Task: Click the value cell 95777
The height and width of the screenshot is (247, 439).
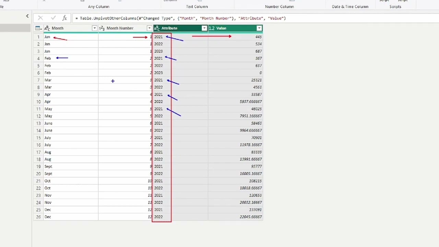Action: [235, 166]
